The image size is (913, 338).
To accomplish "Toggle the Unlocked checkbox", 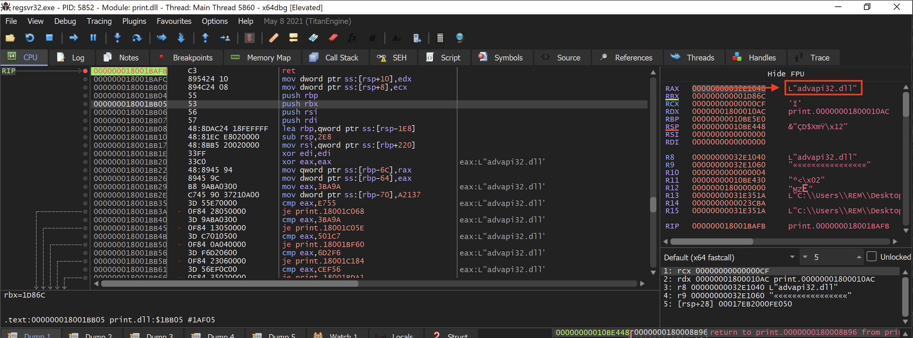I will 871,257.
